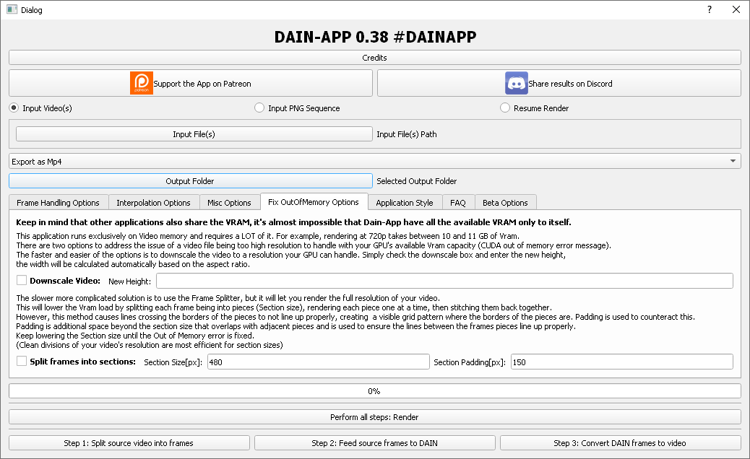View the Beta Options tab

pos(505,202)
